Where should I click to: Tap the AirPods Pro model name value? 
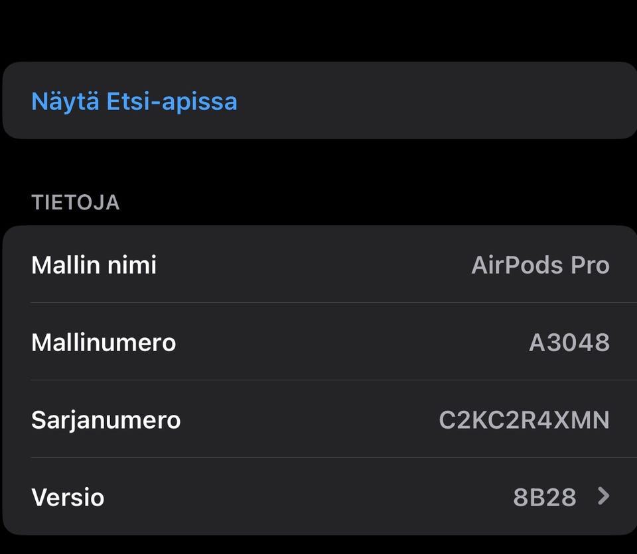point(540,265)
